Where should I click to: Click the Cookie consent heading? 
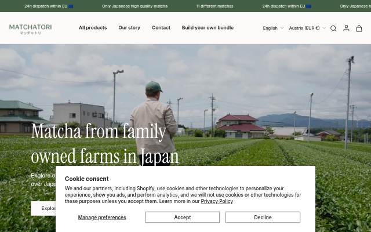[x=86, y=179]
